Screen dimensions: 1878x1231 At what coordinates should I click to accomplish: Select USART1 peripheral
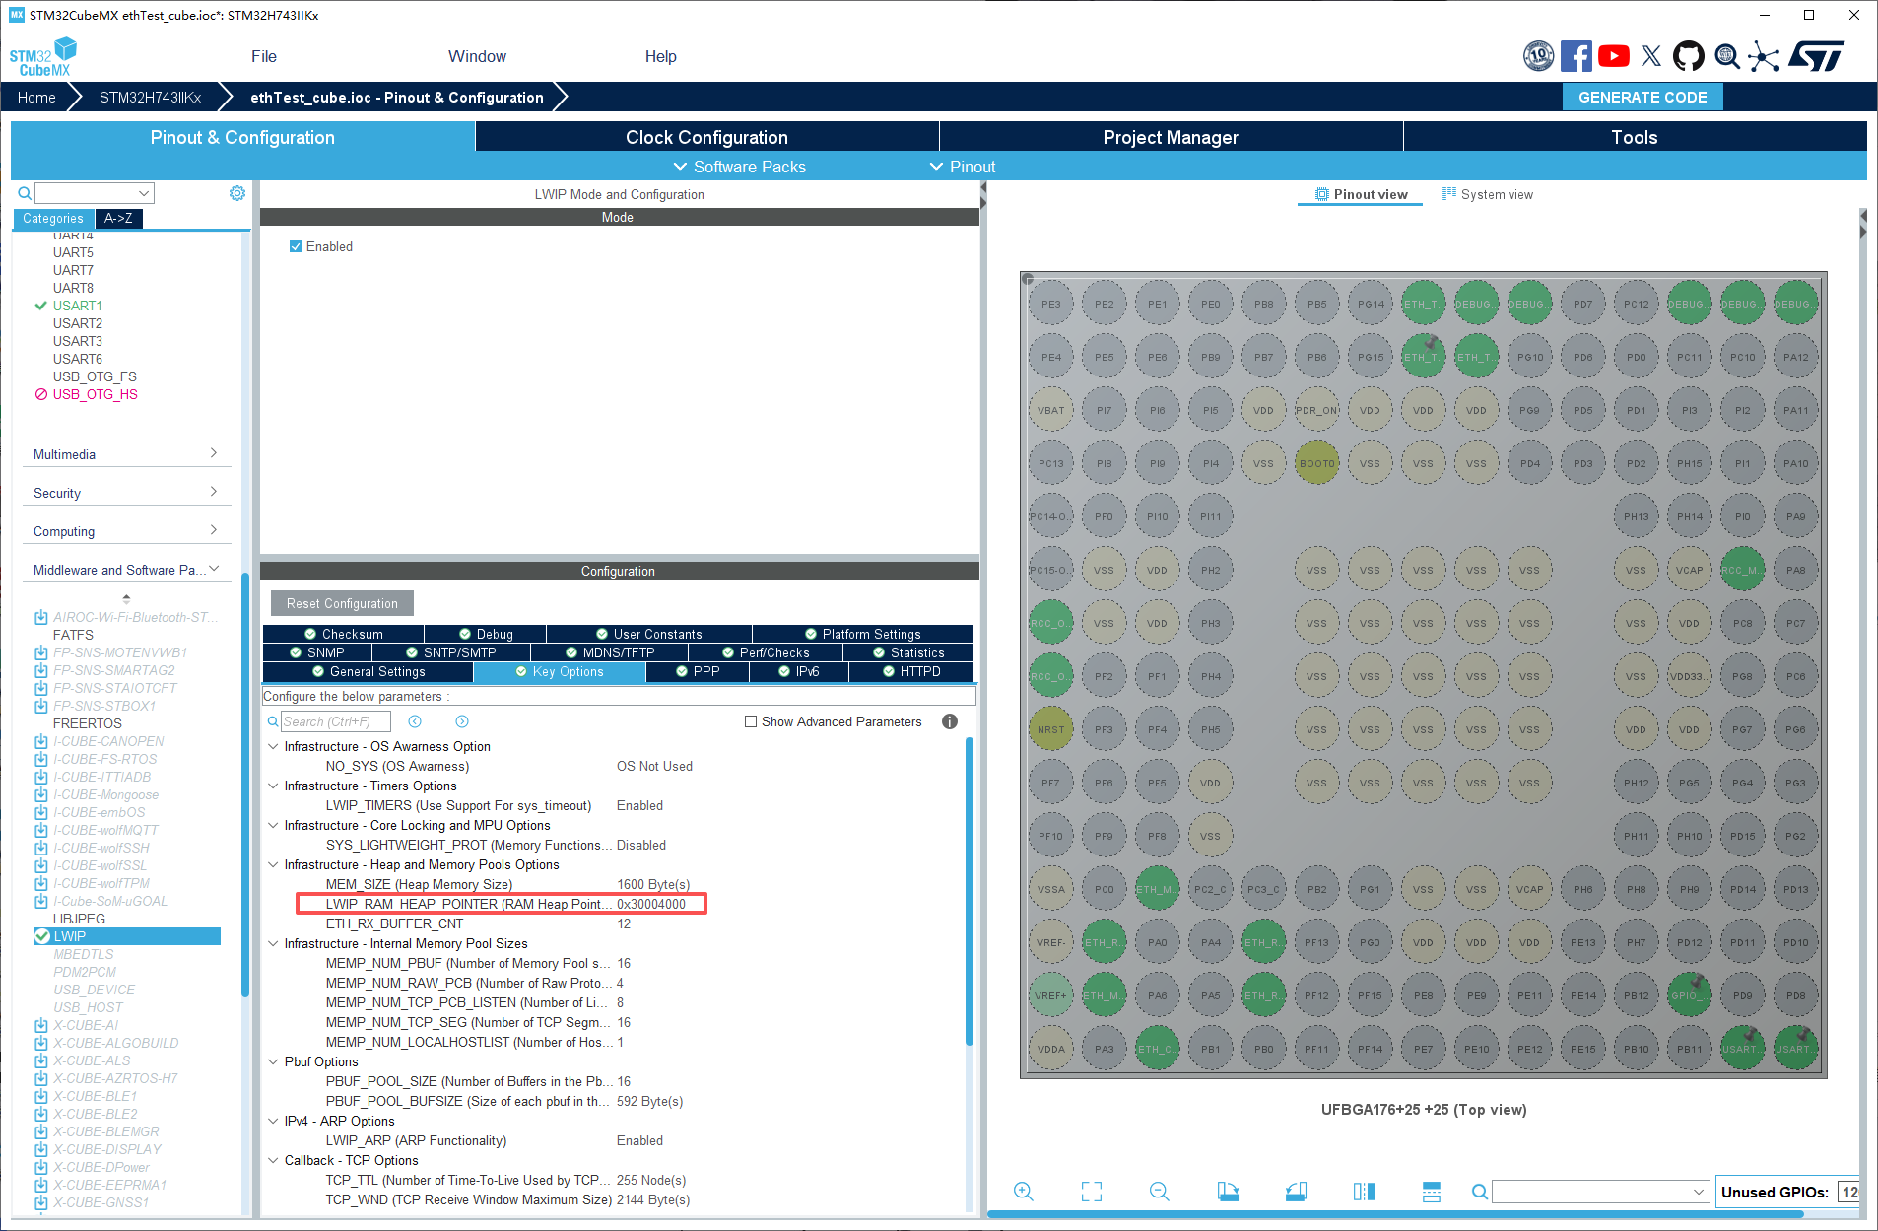77,306
